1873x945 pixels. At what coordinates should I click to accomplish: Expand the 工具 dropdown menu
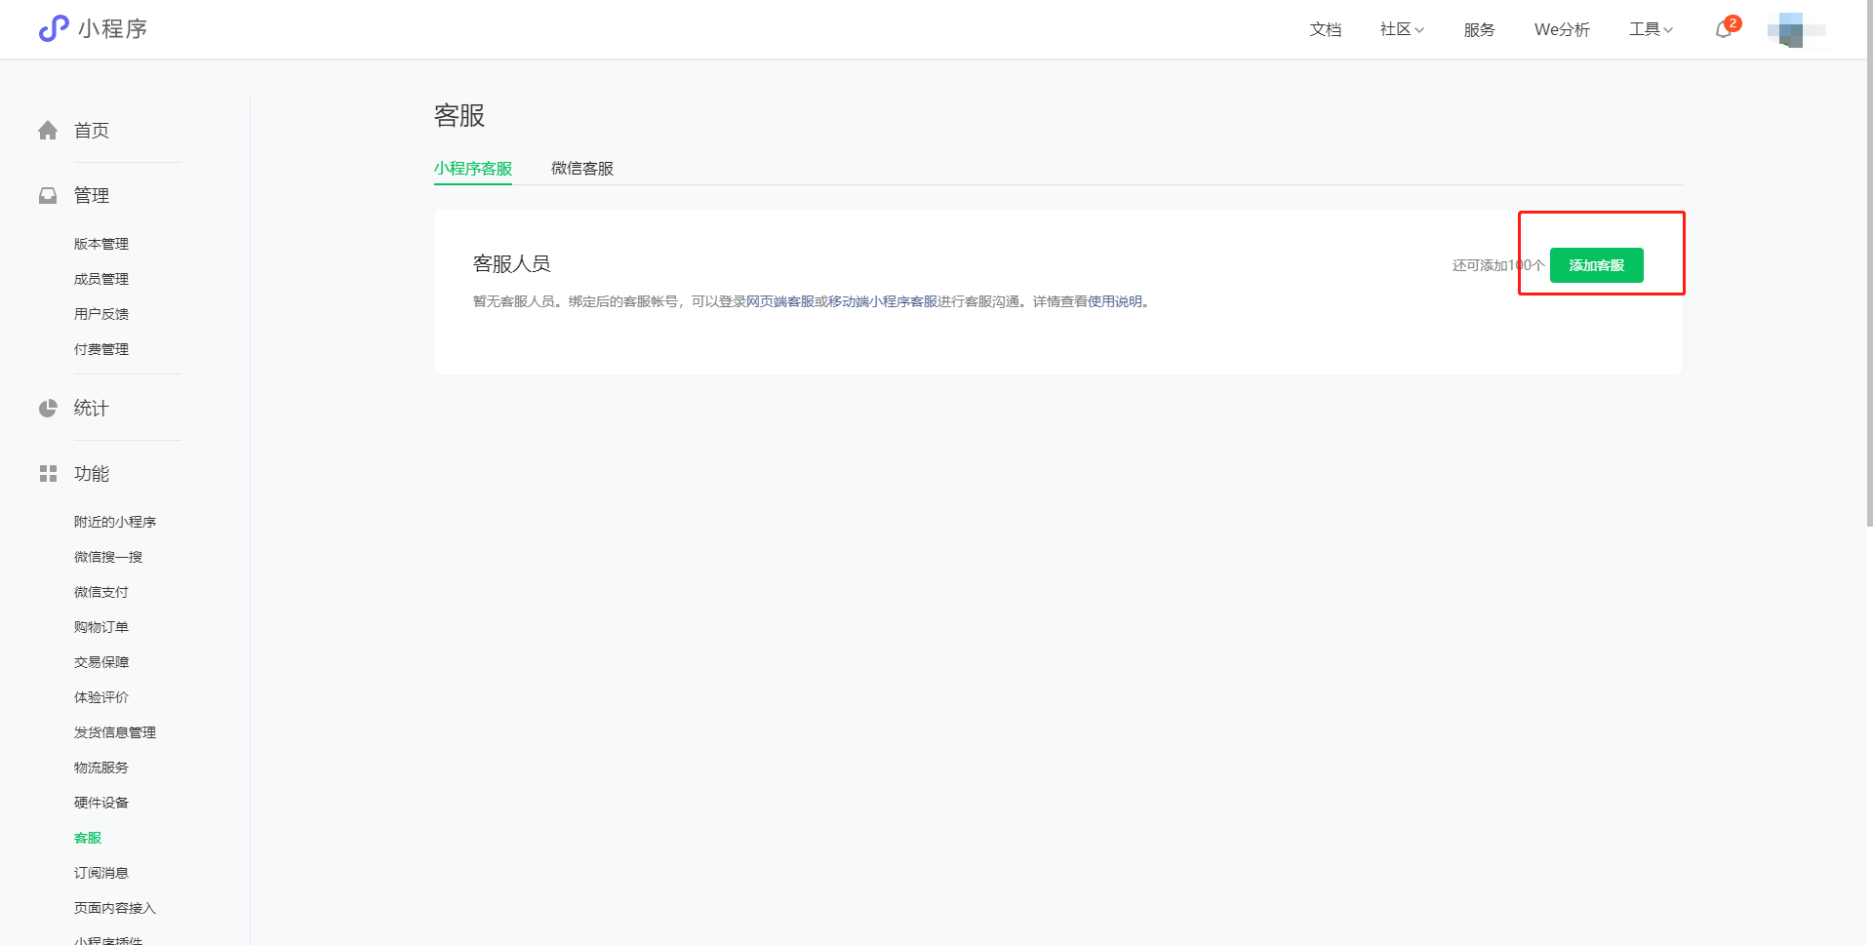[1651, 29]
